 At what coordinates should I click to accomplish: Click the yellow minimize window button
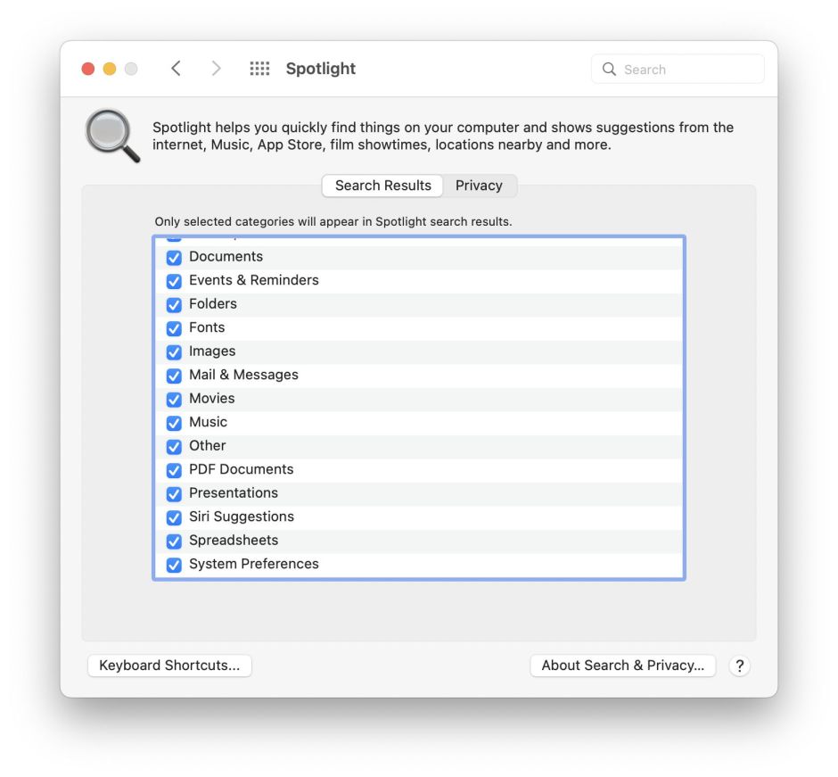pos(110,69)
